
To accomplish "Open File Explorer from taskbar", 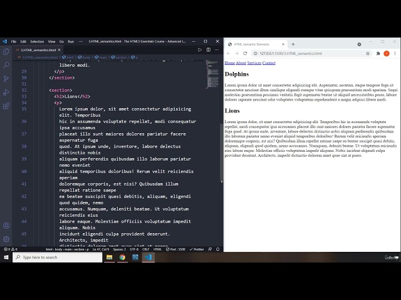I will (x=109, y=257).
